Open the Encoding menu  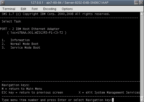click(50, 9)
